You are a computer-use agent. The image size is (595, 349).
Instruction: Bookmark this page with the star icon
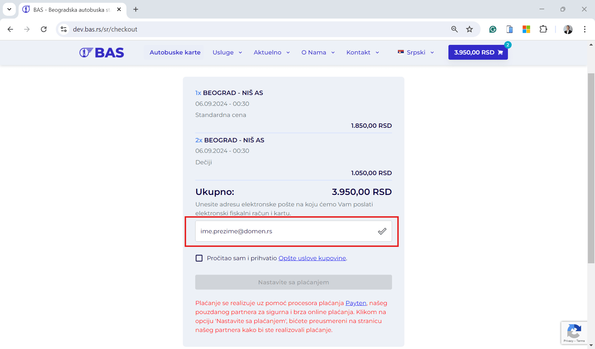click(x=469, y=29)
